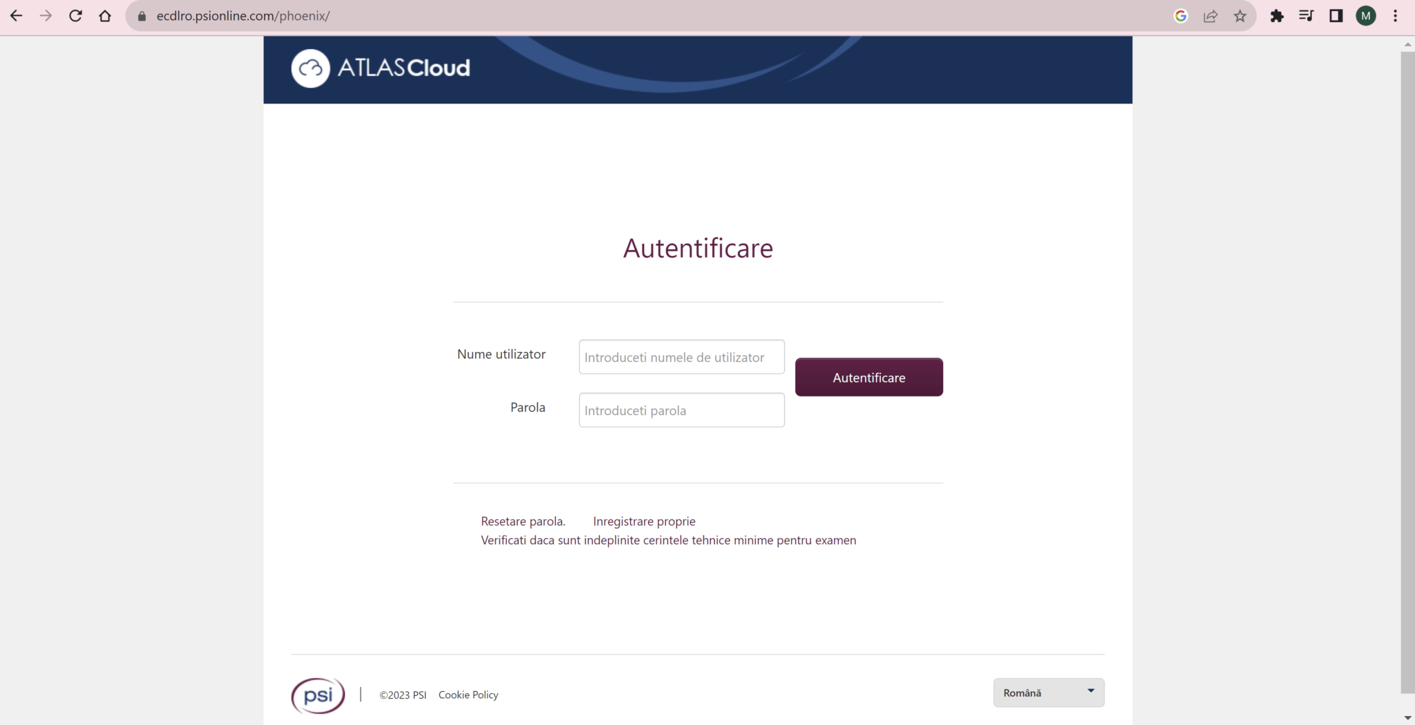The height and width of the screenshot is (725, 1415).
Task: Bookmark the page with the star icon
Action: click(x=1240, y=15)
